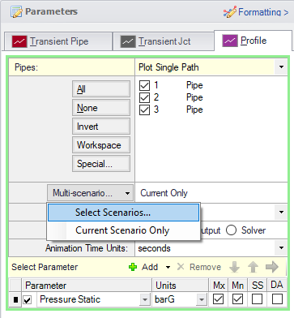This screenshot has height=318, width=294.
Task: Click the purple Profile tab icon
Action: (x=230, y=41)
